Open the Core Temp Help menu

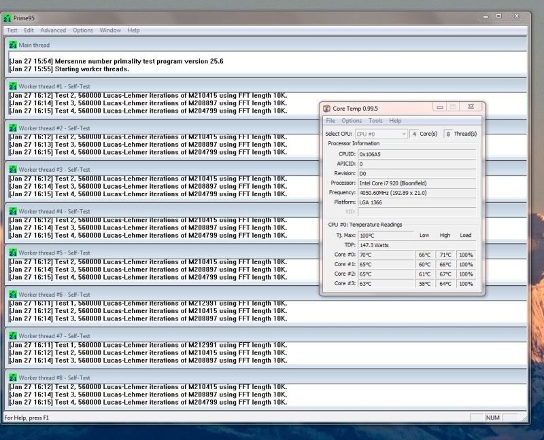click(395, 121)
